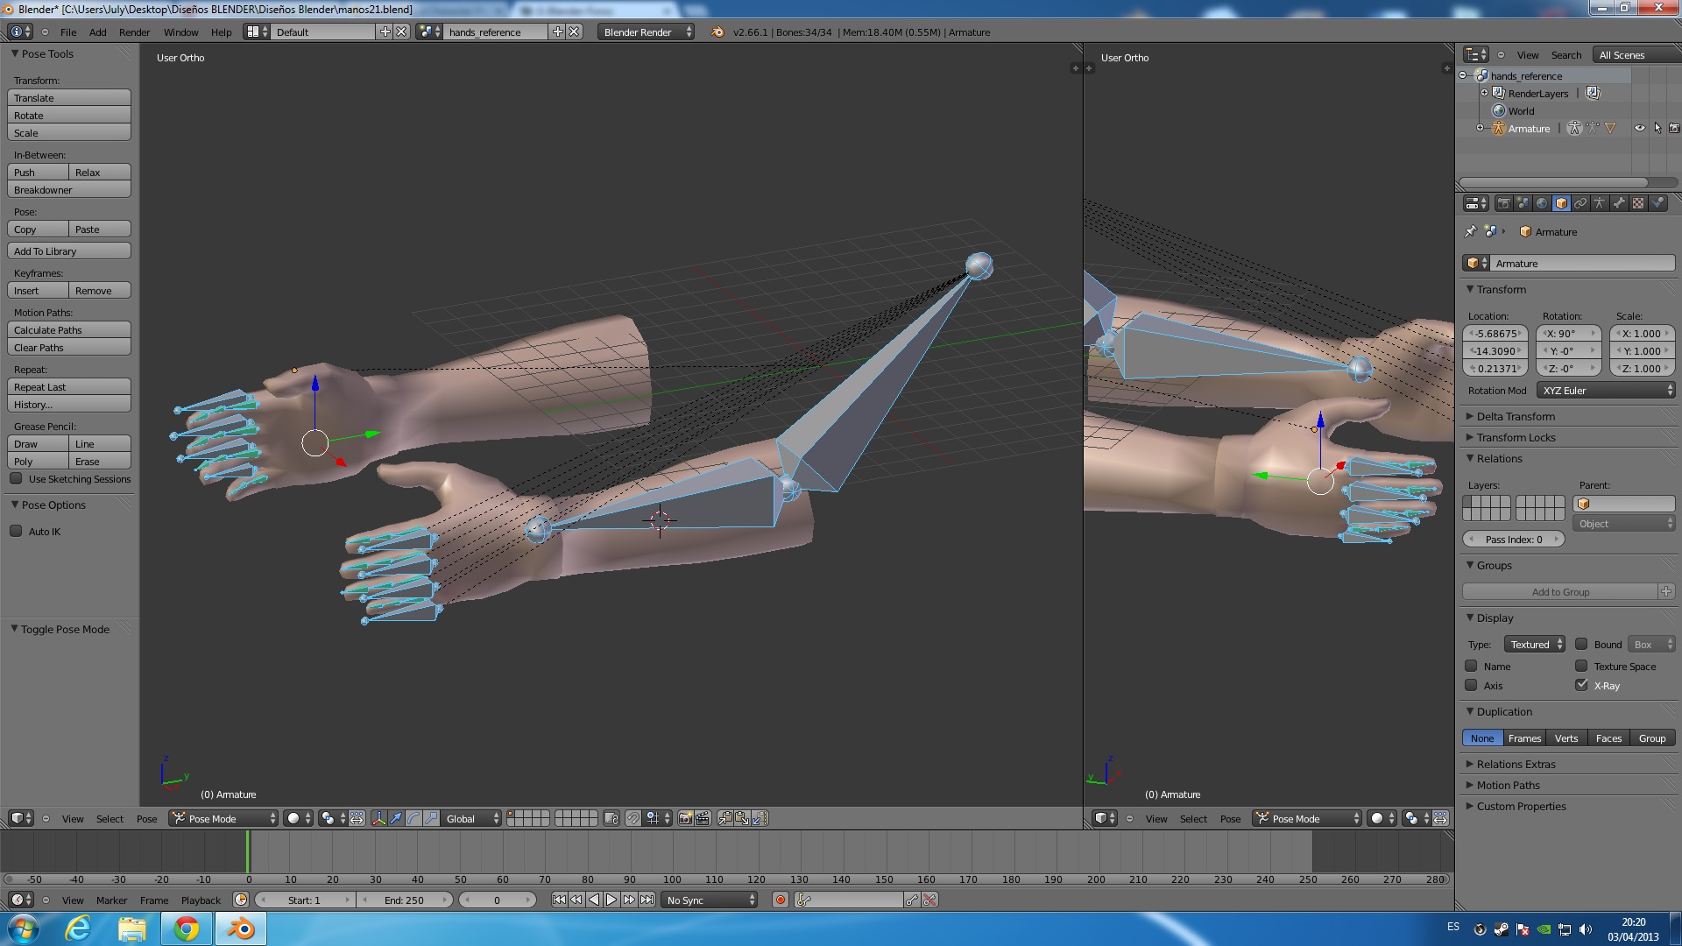Screen dimensions: 1682x946
Task: Open the Render menu
Action: click(x=134, y=32)
